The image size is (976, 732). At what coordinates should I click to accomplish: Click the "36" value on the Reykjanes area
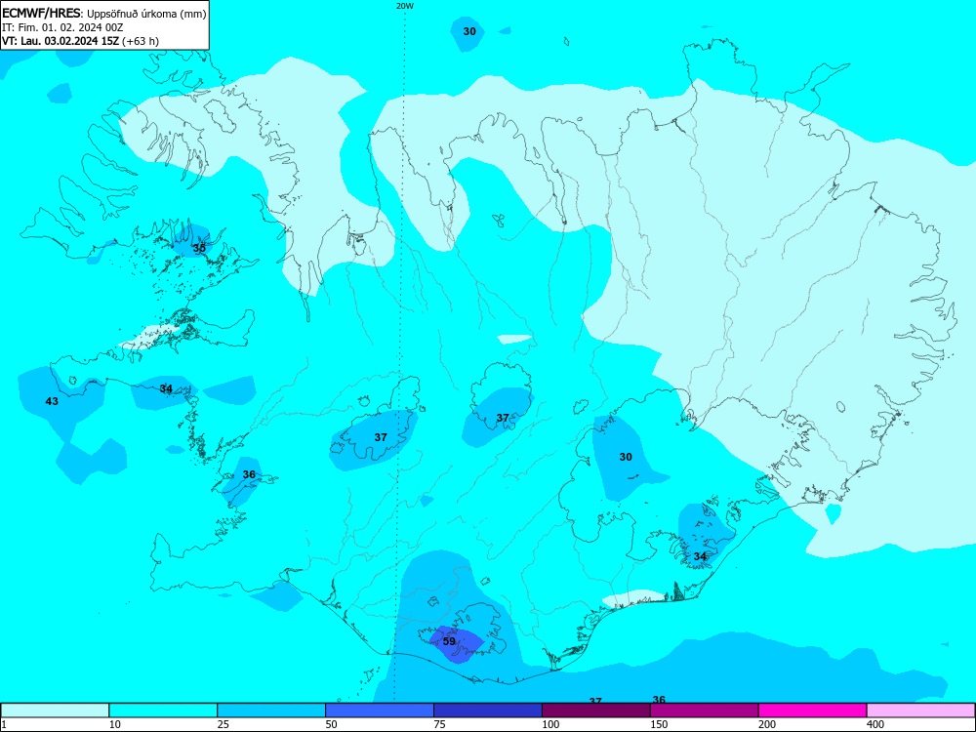[249, 474]
